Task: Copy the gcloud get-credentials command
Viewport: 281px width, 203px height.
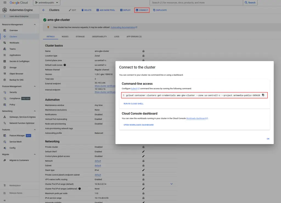Action: tap(263, 95)
